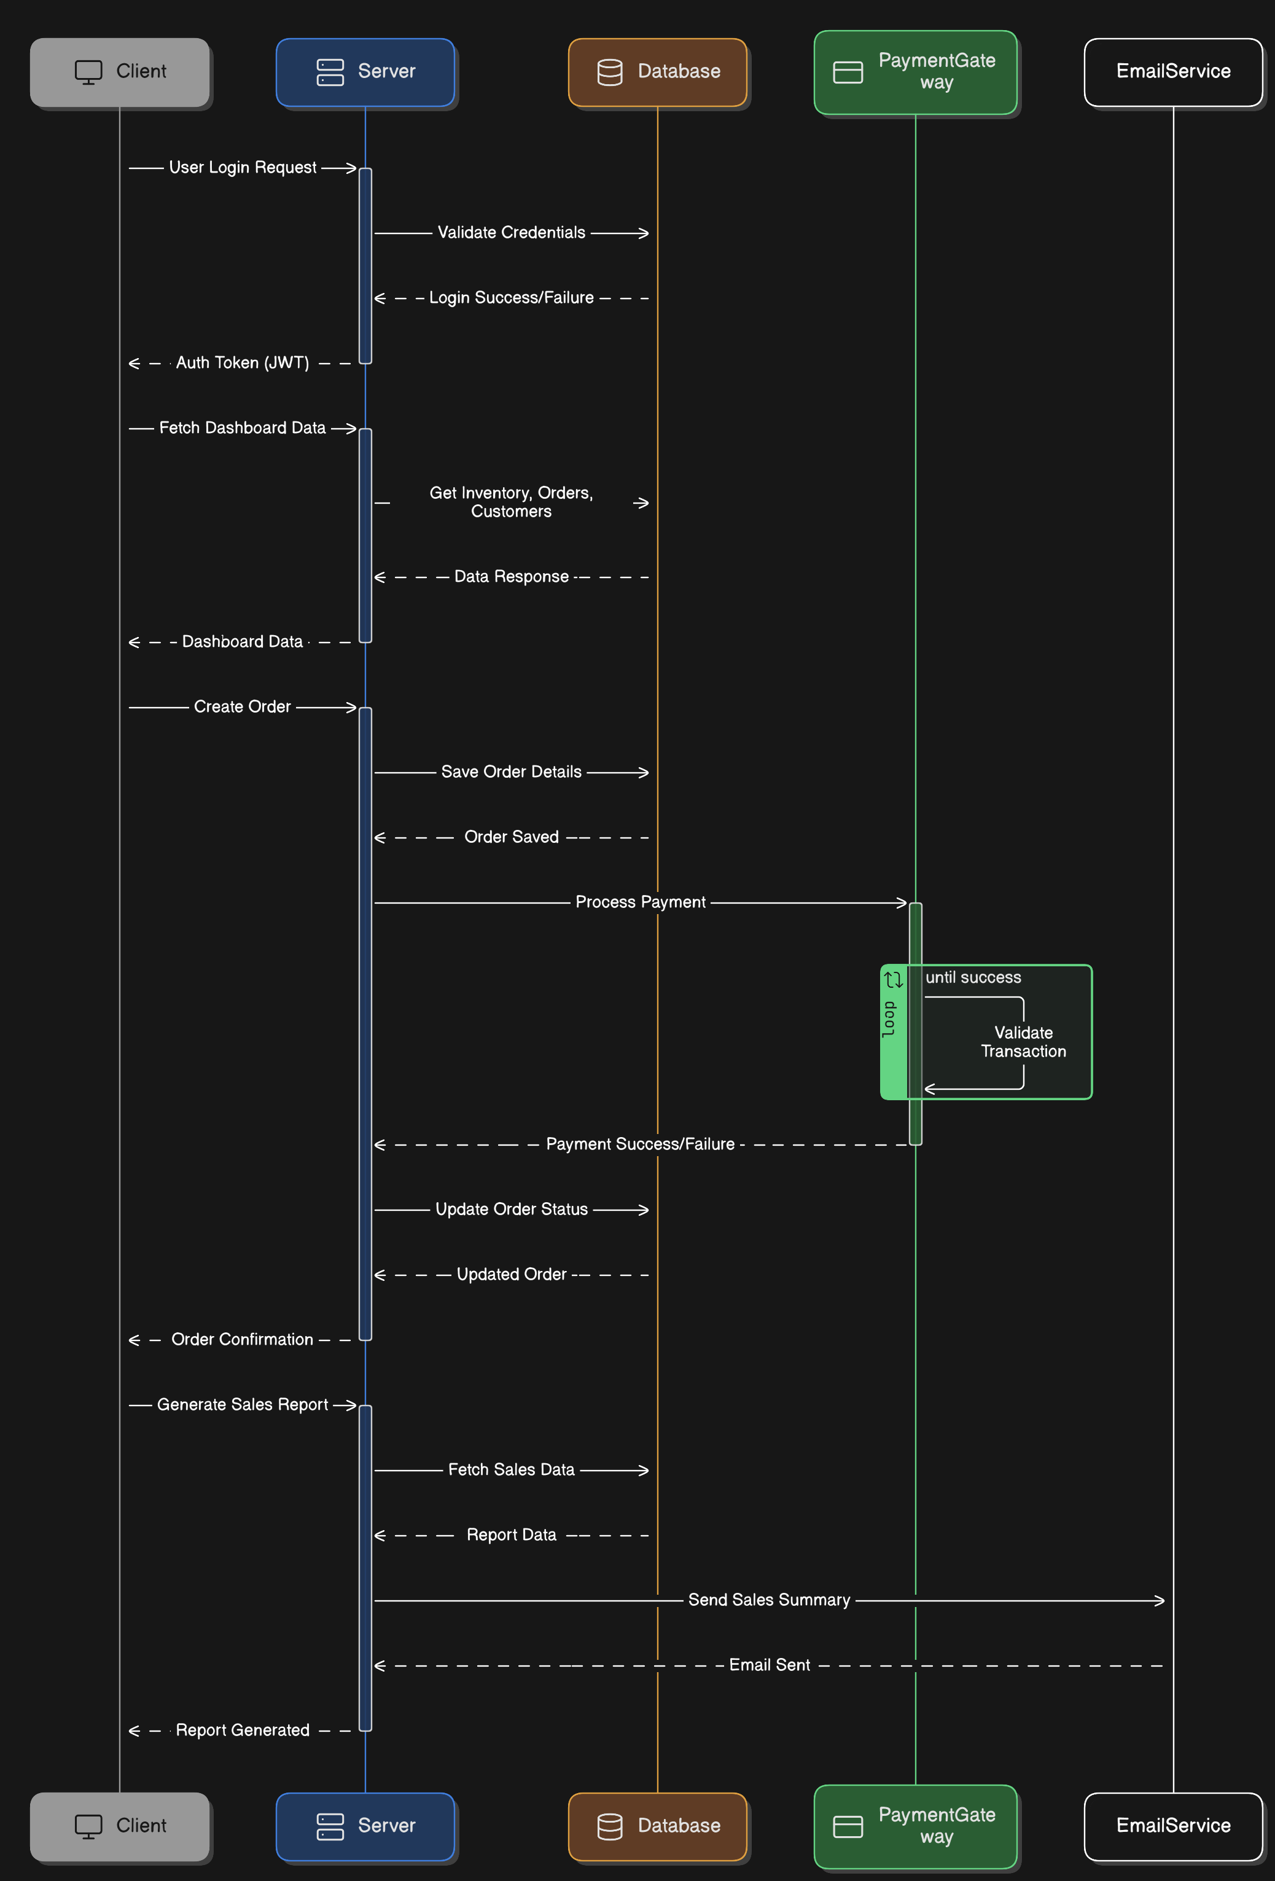Click the vertical Loop label tab
The image size is (1275, 1881).
tap(894, 1032)
